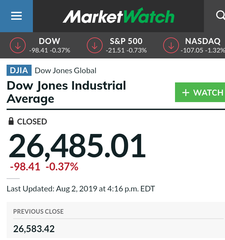
Task: Click the -0.37% red percent change
Action: [62, 166]
